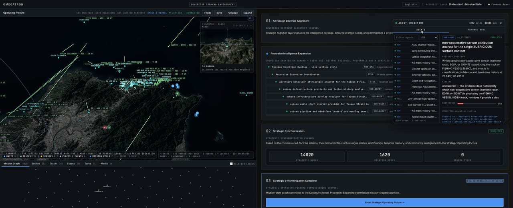The image size is (513, 208).
Task: Toggle the Mission Cells map layer
Action: point(101,156)
